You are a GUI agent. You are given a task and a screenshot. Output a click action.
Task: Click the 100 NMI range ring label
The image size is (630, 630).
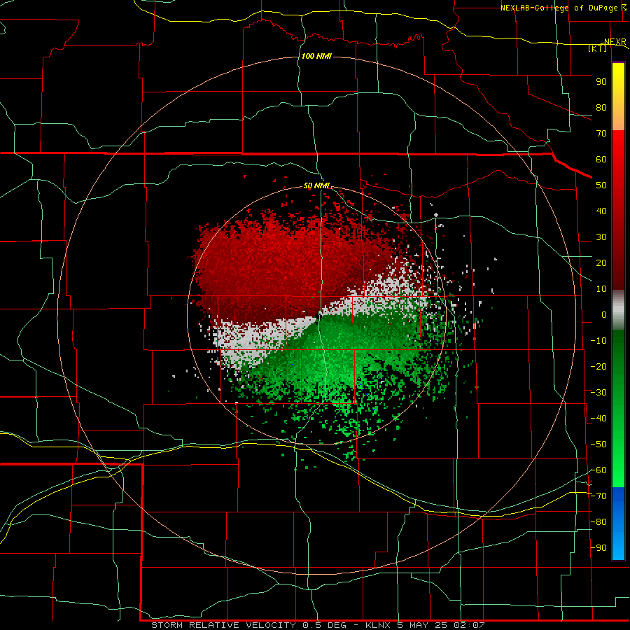[316, 56]
